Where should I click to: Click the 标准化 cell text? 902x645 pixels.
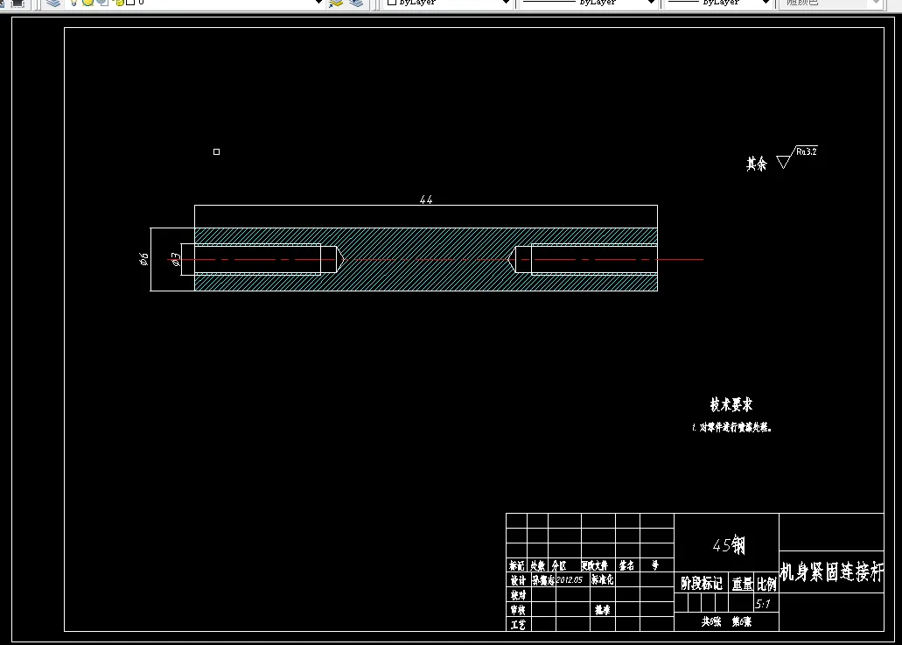click(602, 580)
